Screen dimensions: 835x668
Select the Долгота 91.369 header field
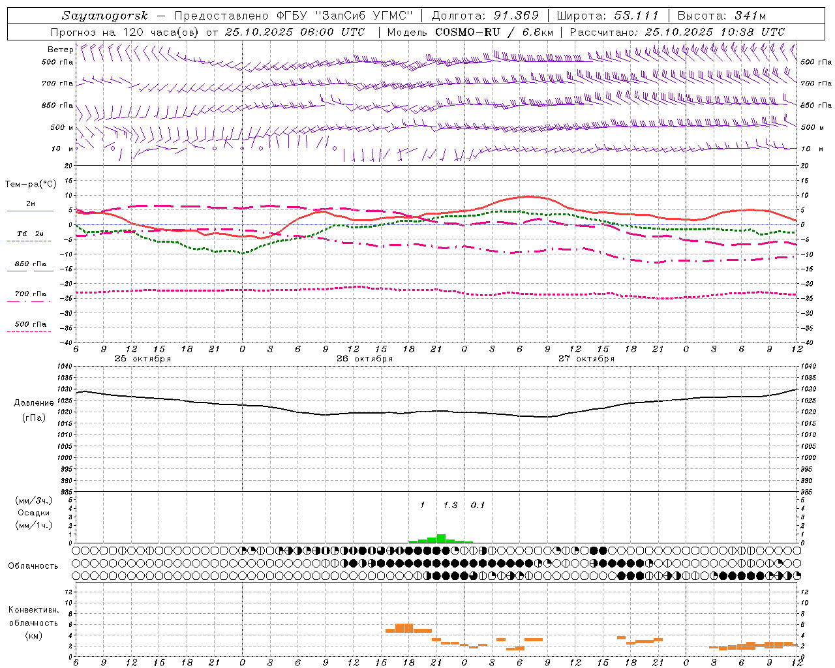(485, 16)
